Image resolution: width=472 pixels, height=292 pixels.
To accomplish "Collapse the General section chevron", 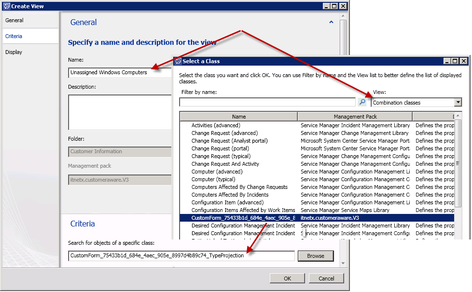I will pos(331,22).
